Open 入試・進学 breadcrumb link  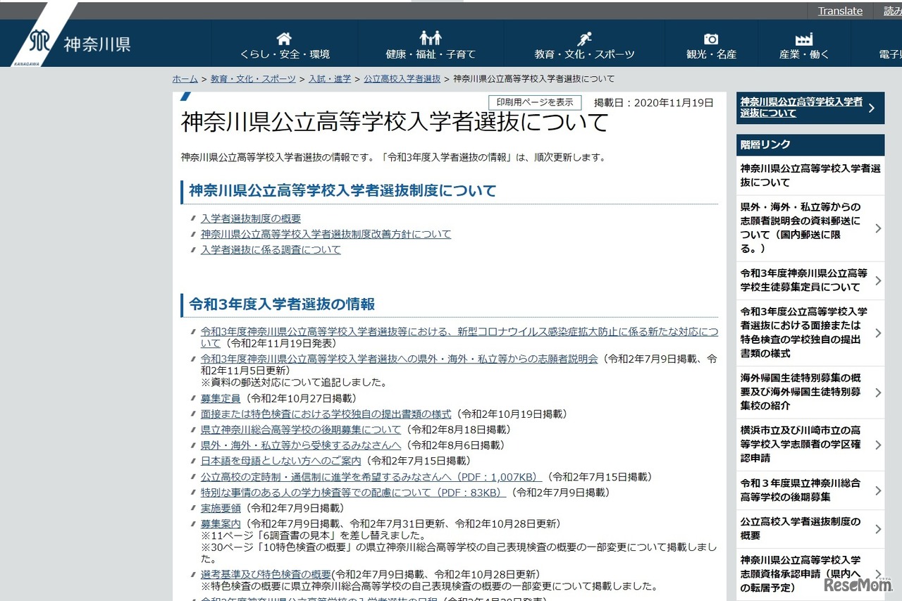(x=329, y=79)
